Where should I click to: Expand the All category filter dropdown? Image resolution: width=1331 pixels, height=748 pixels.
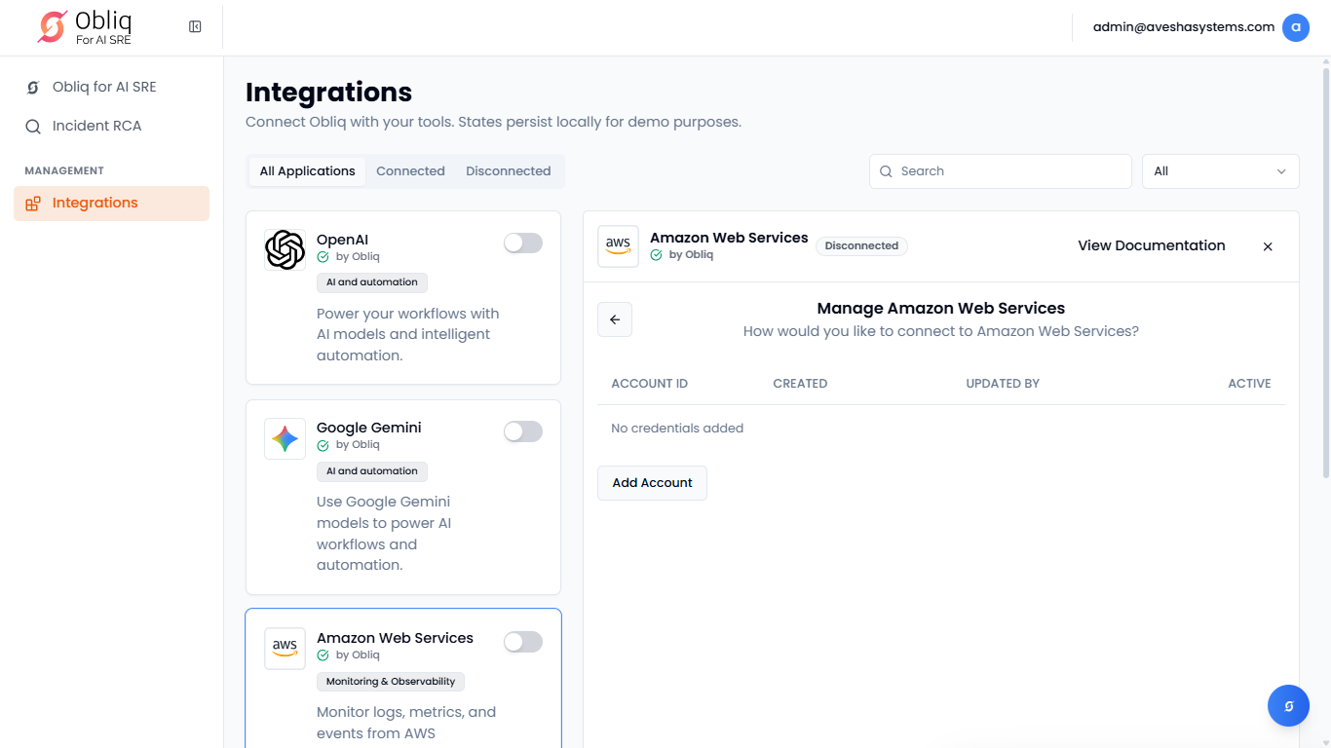[x=1220, y=171]
